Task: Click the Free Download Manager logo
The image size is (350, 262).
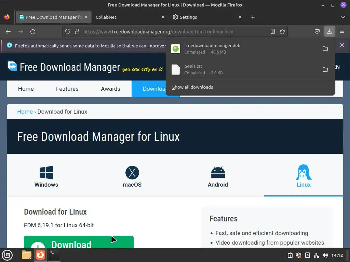Action: pyautogui.click(x=64, y=67)
